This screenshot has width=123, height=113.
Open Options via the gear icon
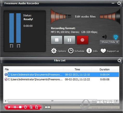pos(54,51)
